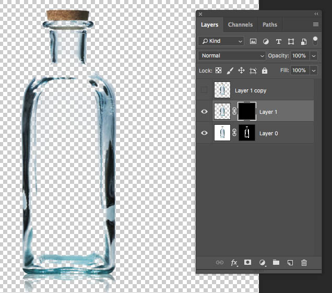Expand the Fill slider arrow

pos(314,71)
